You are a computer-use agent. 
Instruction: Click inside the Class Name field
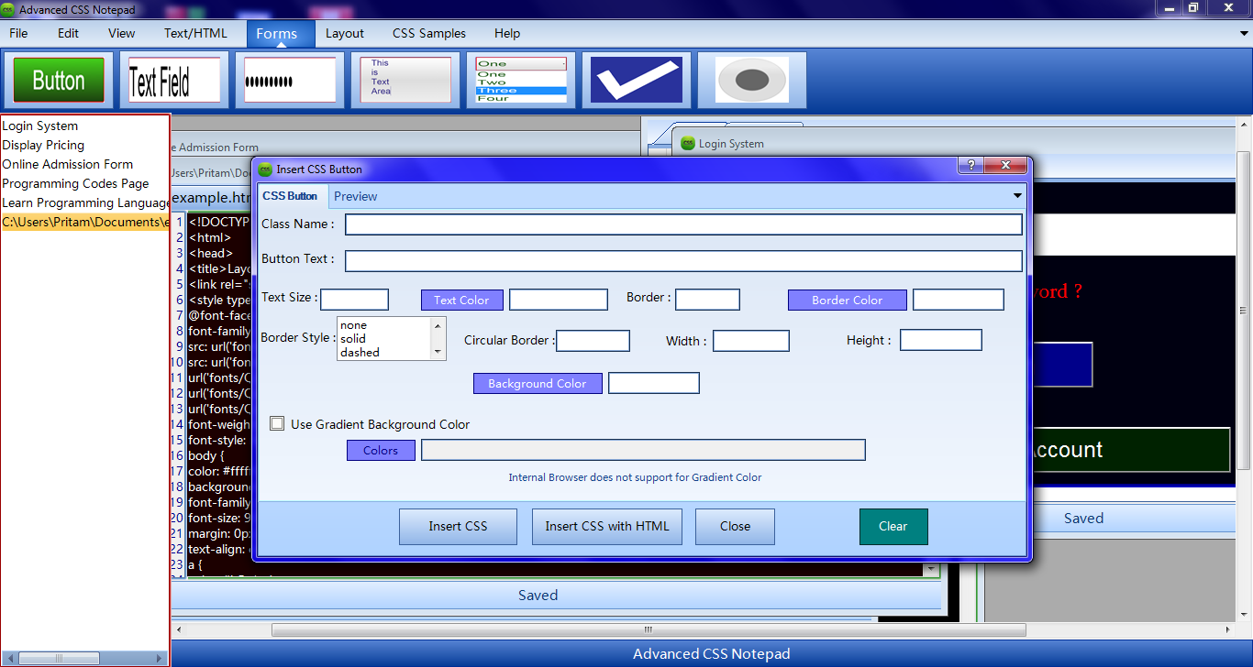point(682,224)
